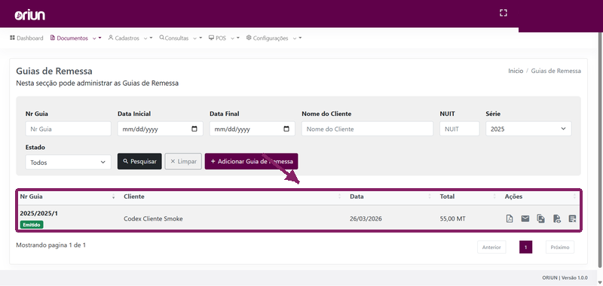This screenshot has height=286, width=603.
Task: Open the Documentos menu
Action: pyautogui.click(x=75, y=38)
